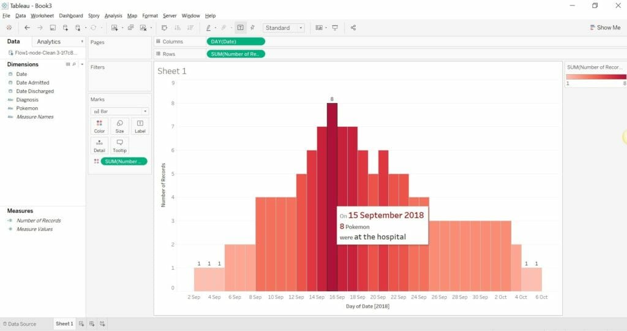Open the Bar mark type dropdown

[120, 112]
